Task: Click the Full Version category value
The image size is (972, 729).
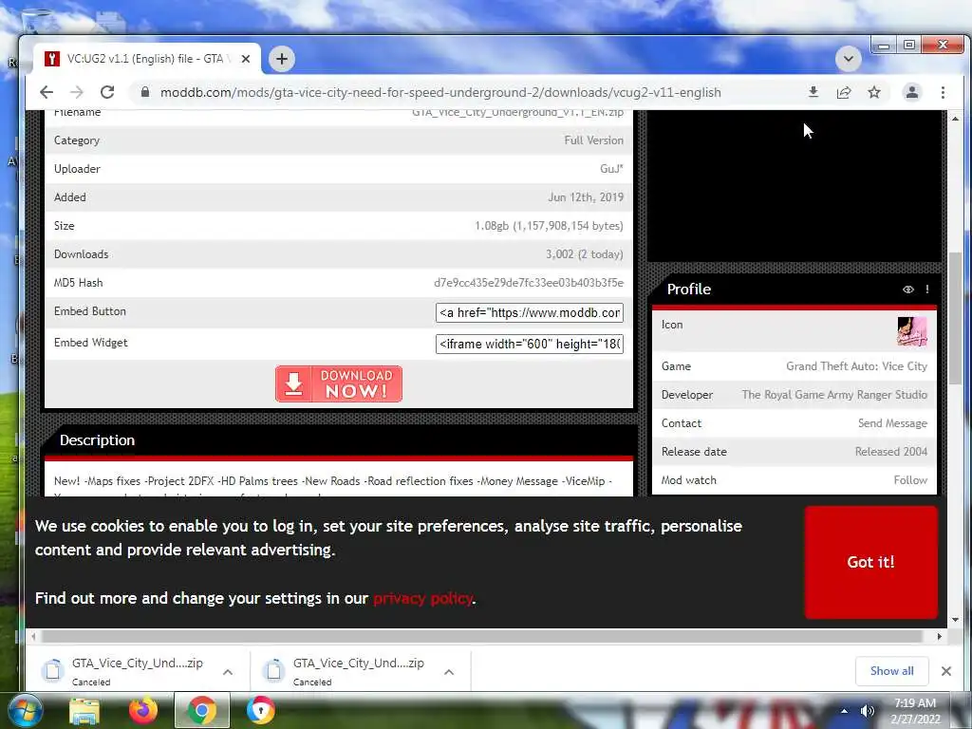Action: (x=594, y=140)
